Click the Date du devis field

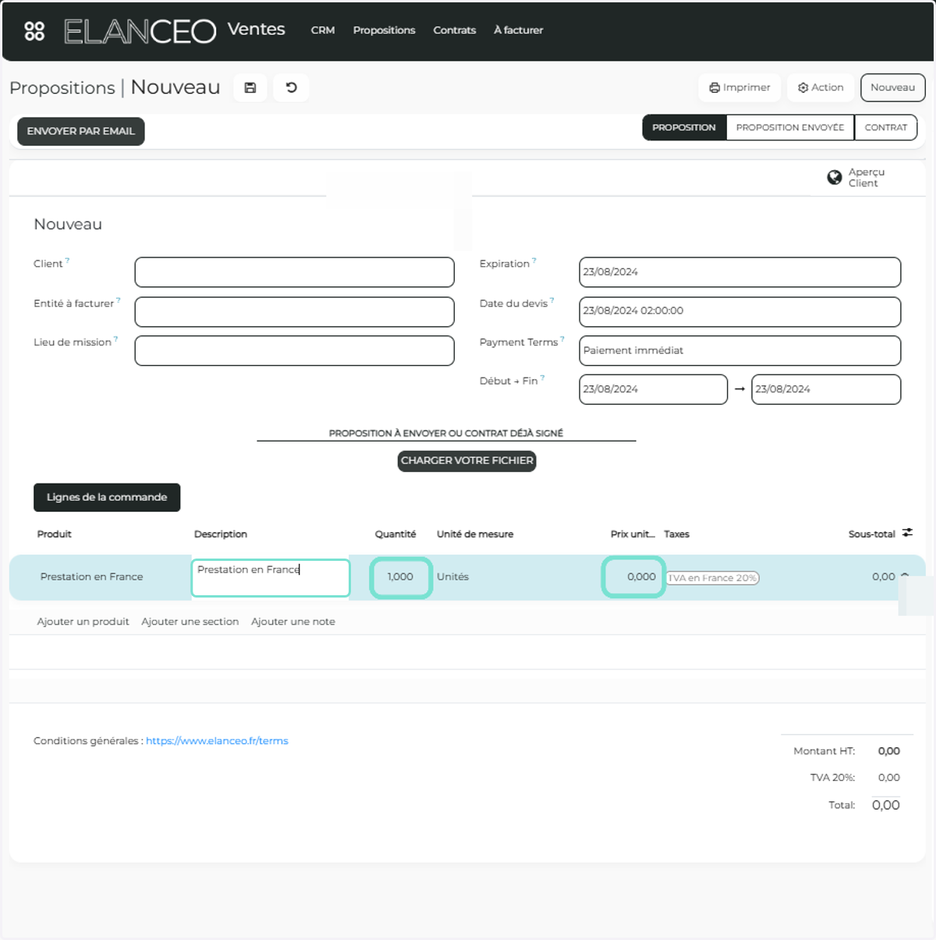(739, 311)
